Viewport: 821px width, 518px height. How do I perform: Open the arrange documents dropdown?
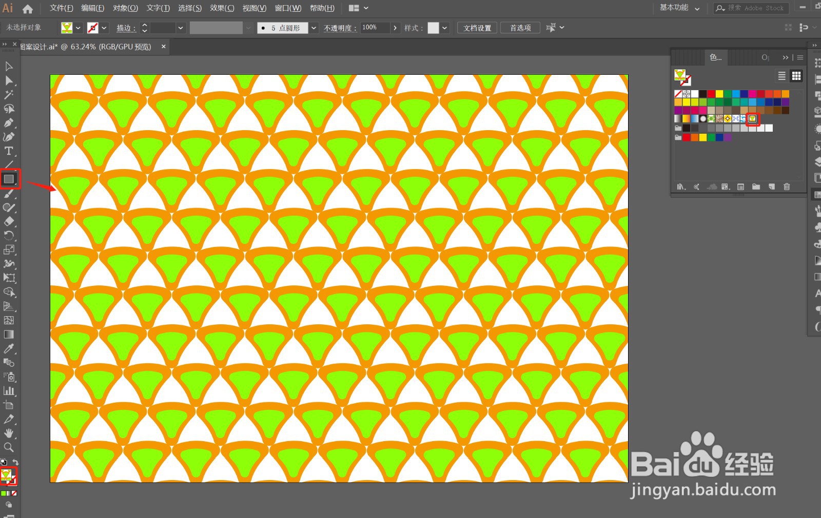[x=359, y=8]
